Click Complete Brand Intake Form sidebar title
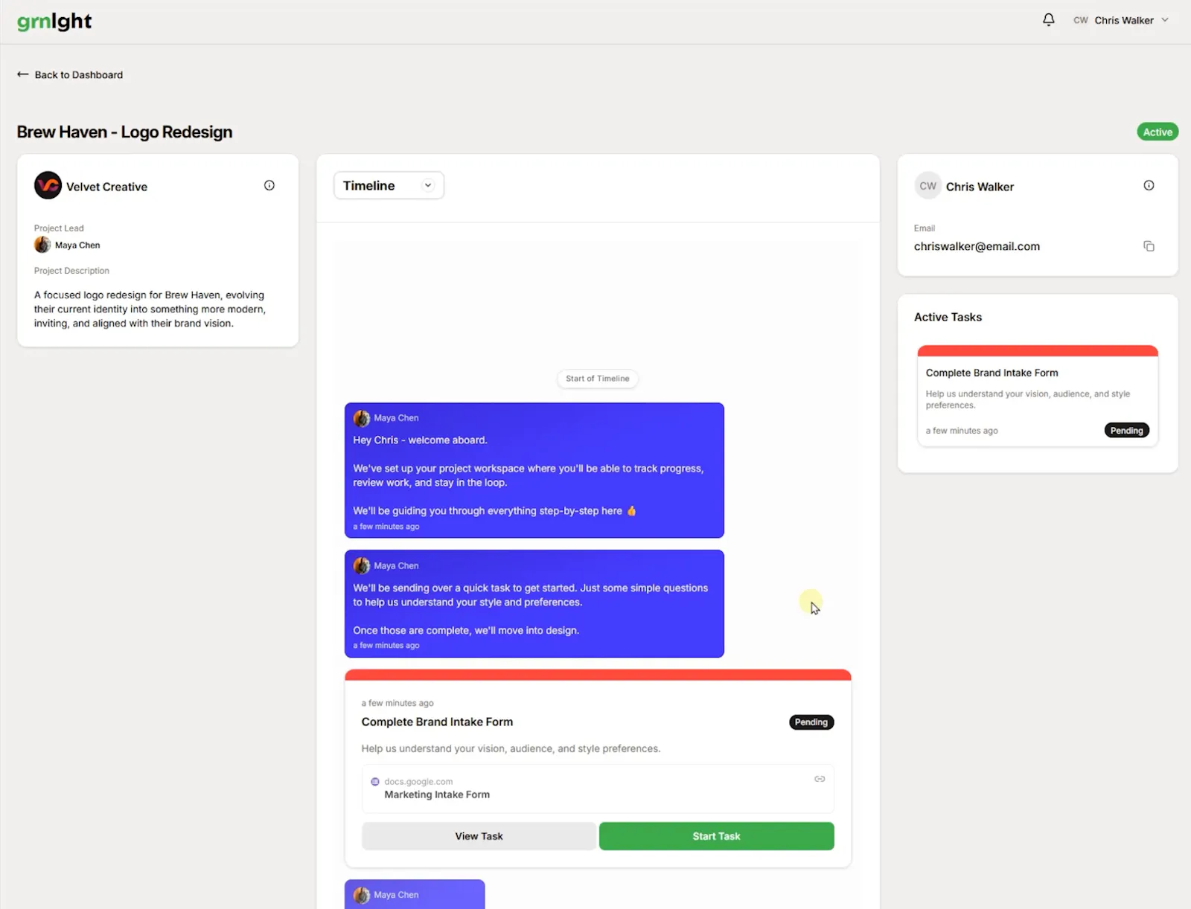This screenshot has height=909, width=1191. pos(992,373)
